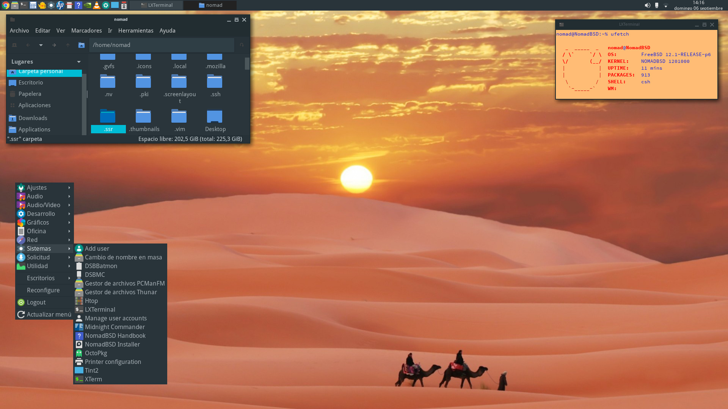Open the HP device manager from the taskbar
The width and height of the screenshot is (728, 409).
(x=60, y=5)
